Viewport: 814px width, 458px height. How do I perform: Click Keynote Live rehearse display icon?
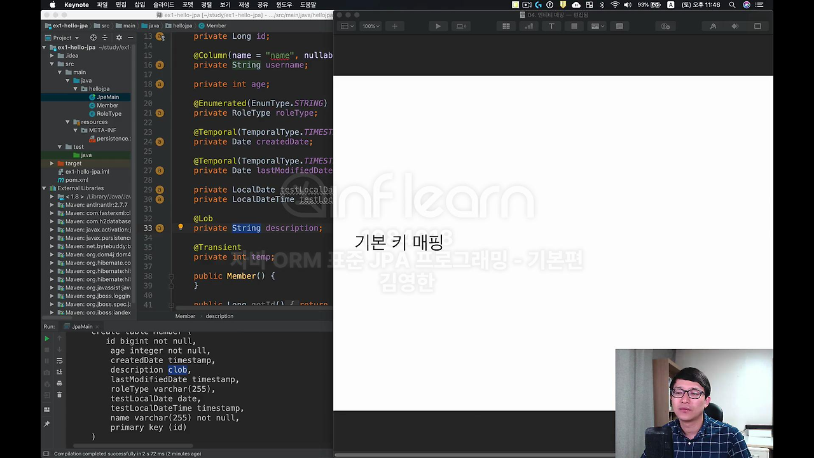462,26
